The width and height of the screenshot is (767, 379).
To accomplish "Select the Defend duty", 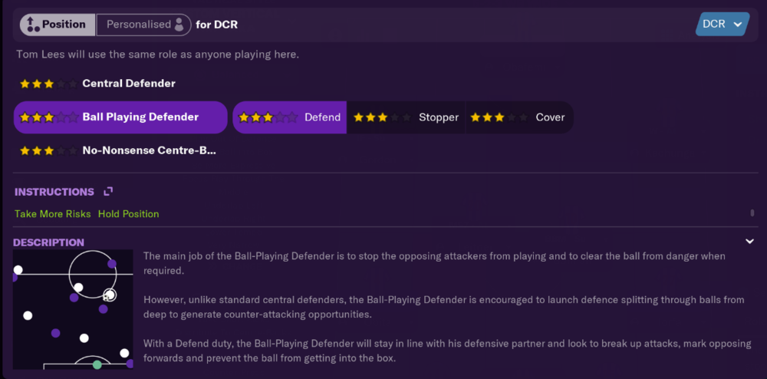I will click(x=290, y=117).
